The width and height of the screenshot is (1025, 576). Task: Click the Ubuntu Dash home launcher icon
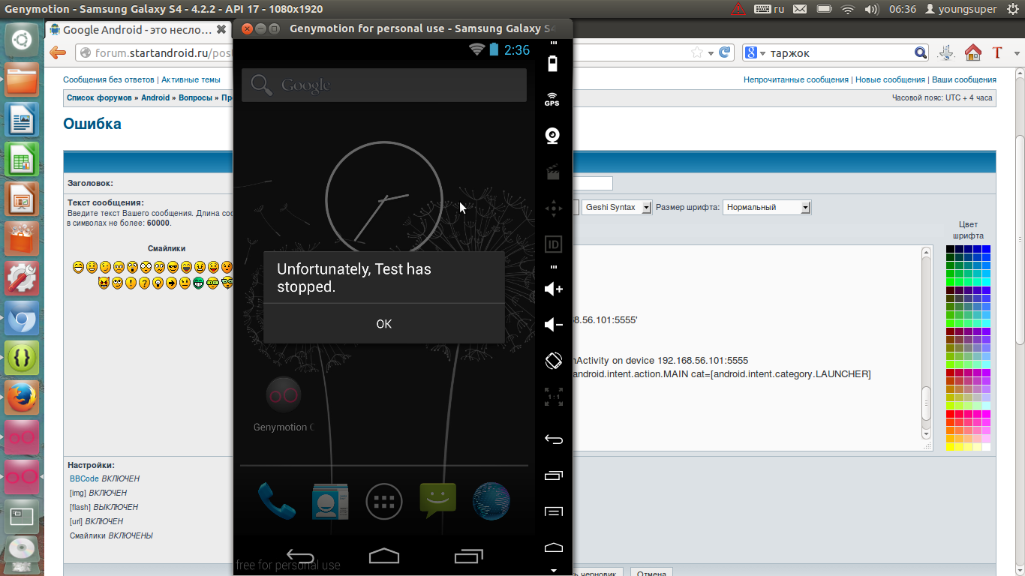click(22, 40)
